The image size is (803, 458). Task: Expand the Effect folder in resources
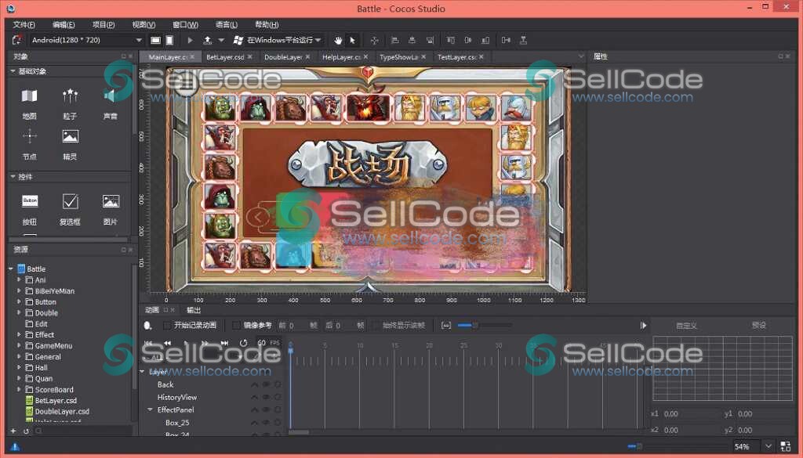coord(20,334)
